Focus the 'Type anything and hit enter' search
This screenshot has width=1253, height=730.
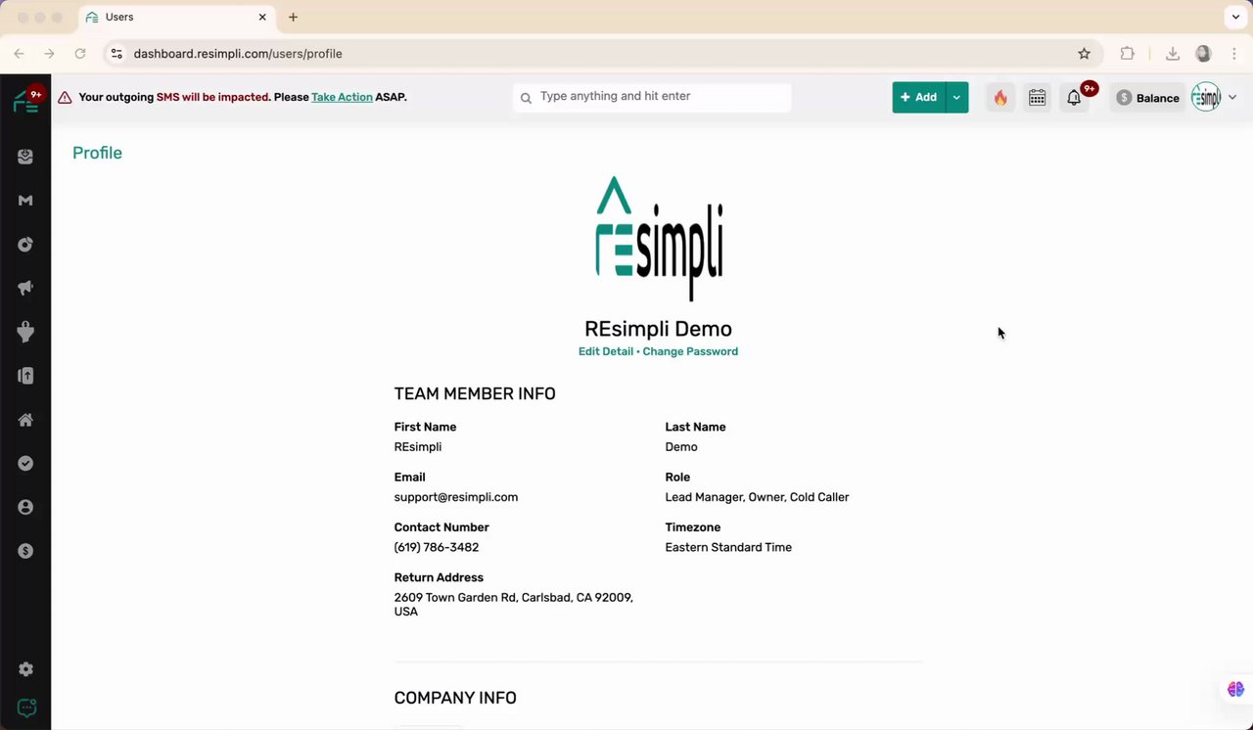coord(652,97)
